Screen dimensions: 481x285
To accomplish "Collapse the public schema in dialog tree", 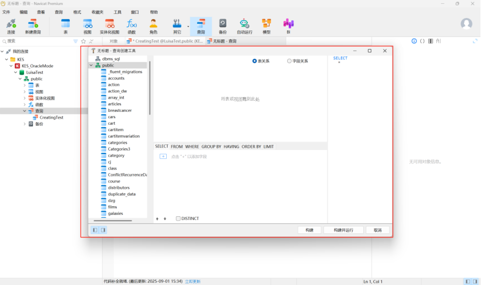I will click(x=91, y=66).
